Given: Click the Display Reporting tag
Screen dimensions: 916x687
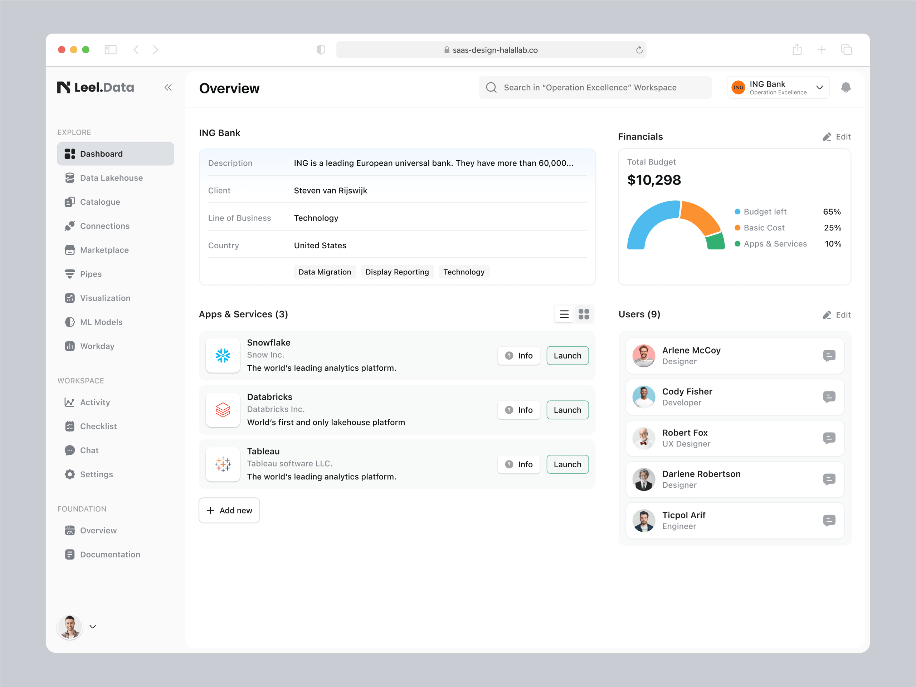Looking at the screenshot, I should [x=397, y=272].
